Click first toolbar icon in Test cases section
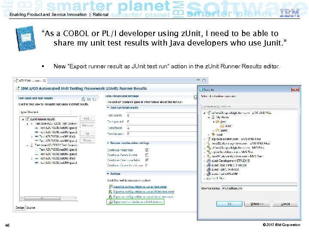 click(84, 99)
